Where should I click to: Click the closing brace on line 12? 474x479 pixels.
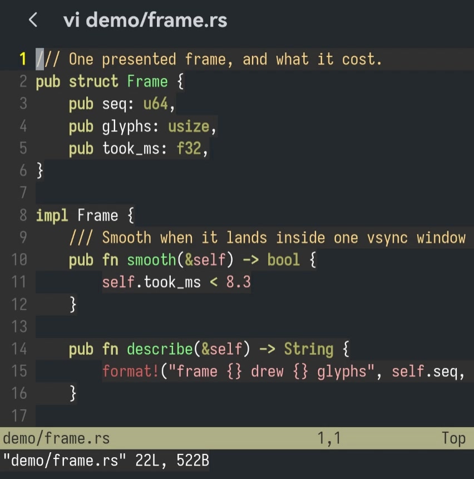(73, 305)
